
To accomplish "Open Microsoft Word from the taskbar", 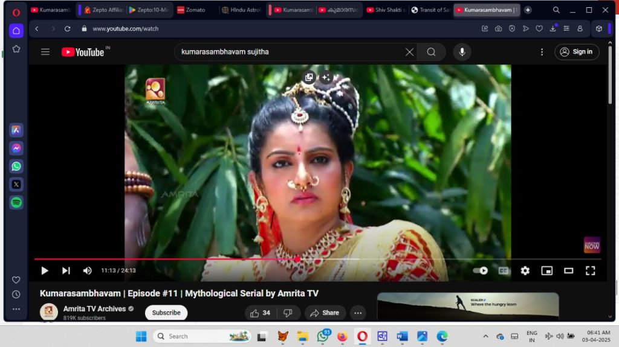I will 402,336.
